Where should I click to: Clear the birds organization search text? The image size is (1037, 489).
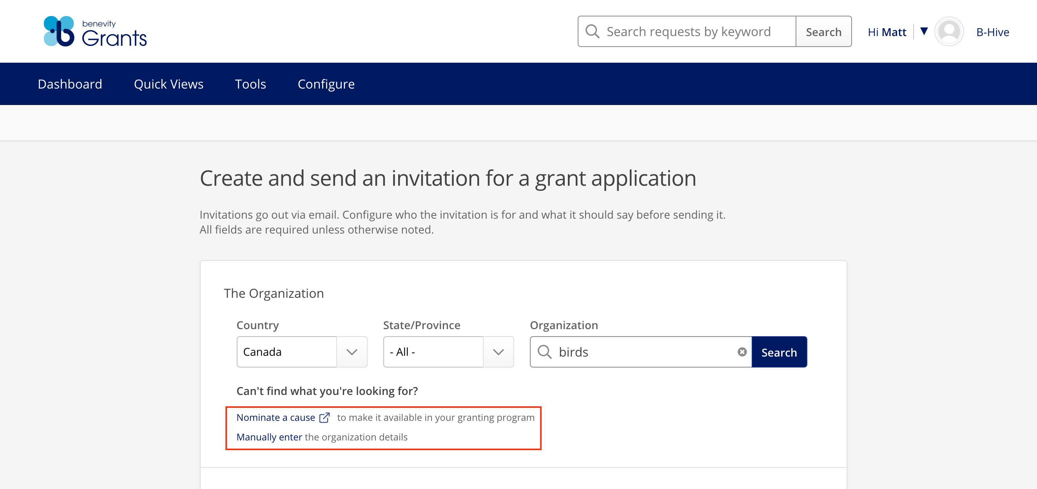pyautogui.click(x=742, y=352)
